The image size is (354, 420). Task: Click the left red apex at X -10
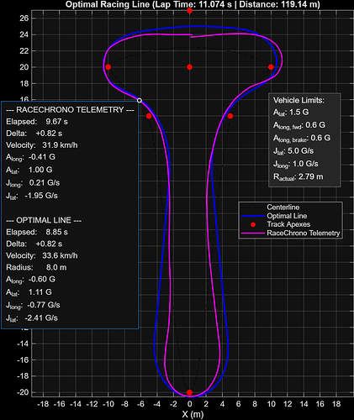point(108,67)
